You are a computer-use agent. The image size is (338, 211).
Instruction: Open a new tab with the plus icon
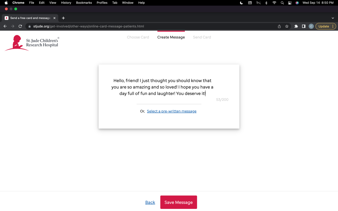(63, 18)
